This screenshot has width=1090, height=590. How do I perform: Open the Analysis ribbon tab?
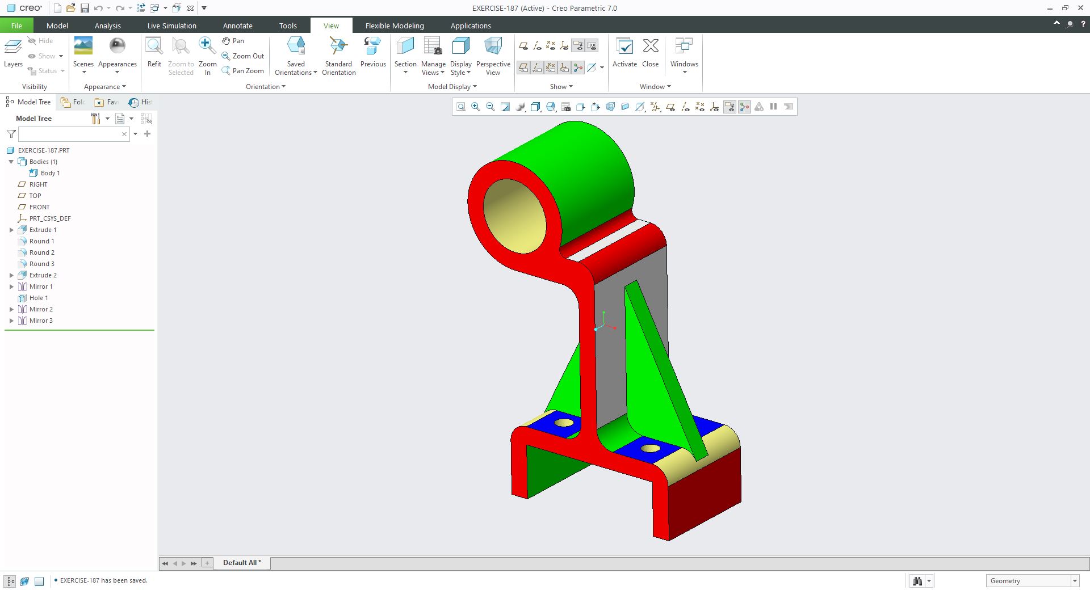click(x=108, y=26)
